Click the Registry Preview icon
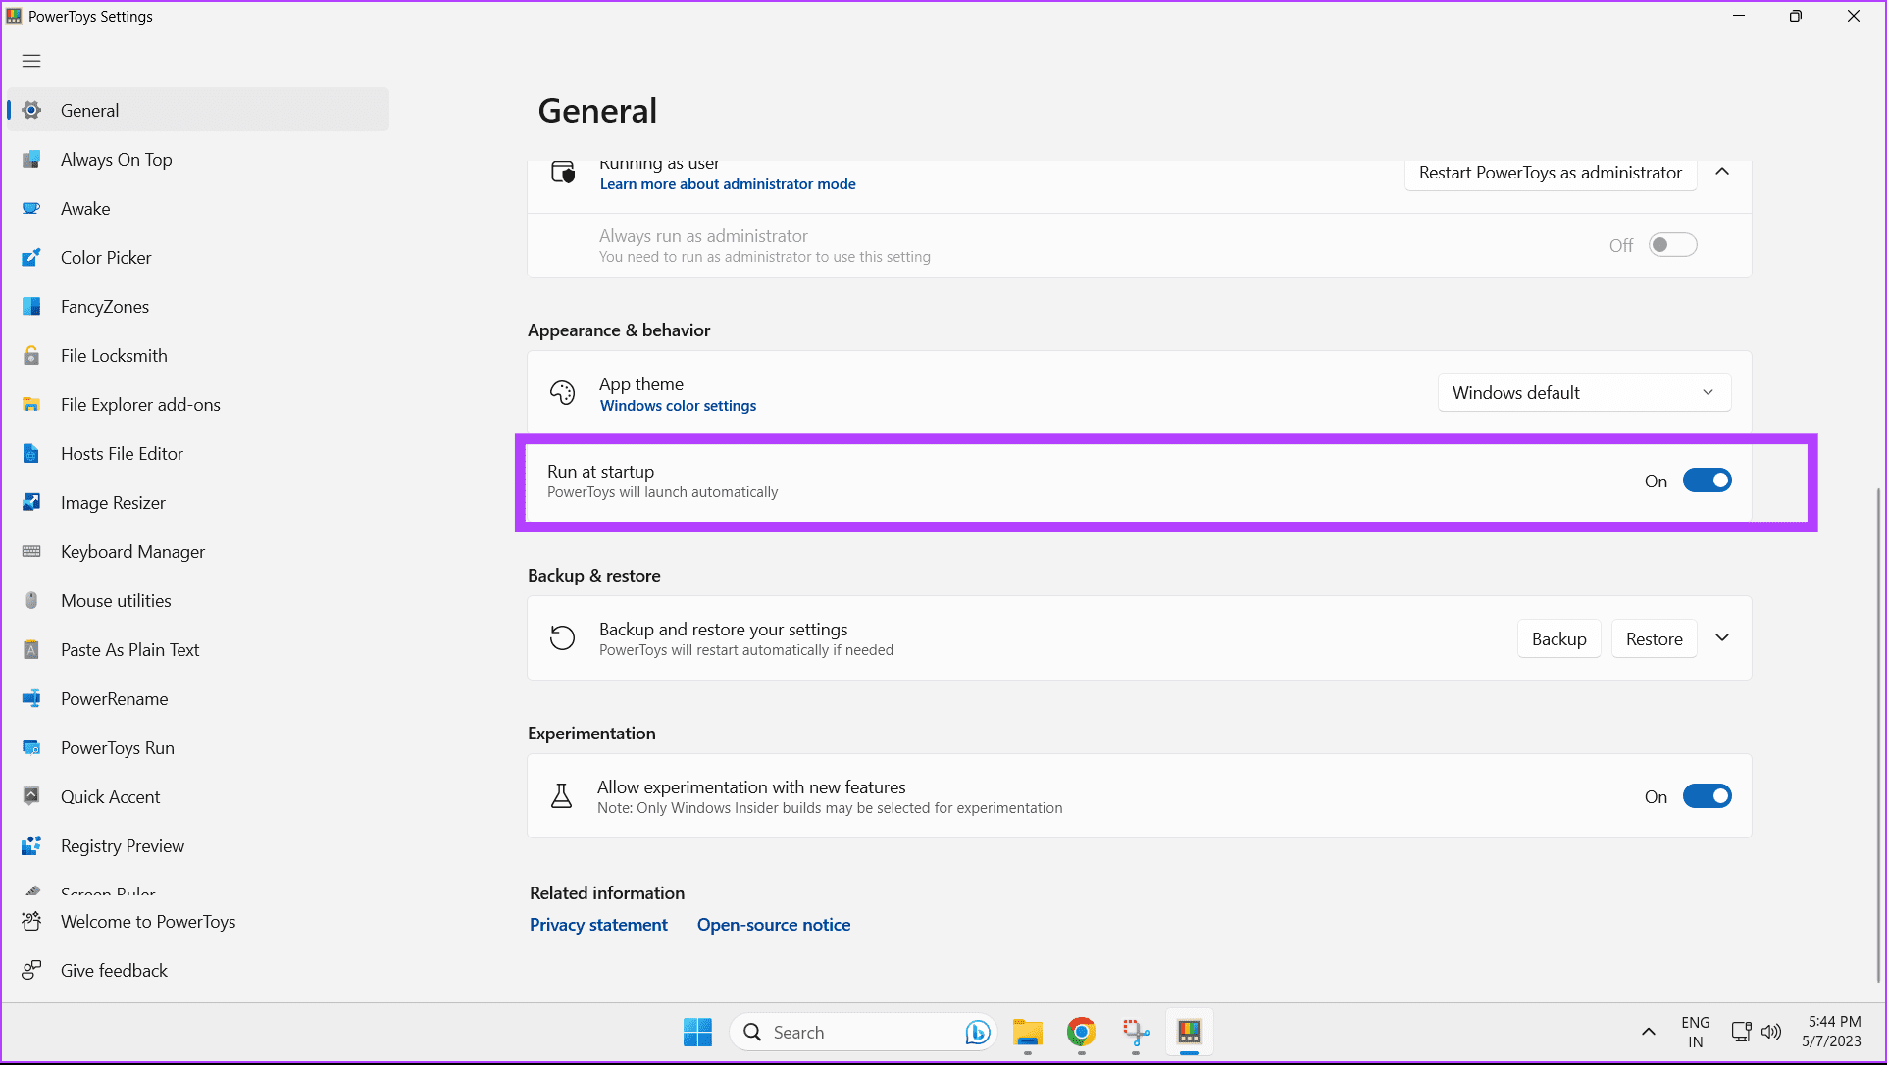This screenshot has width=1887, height=1065. pyautogui.click(x=32, y=844)
